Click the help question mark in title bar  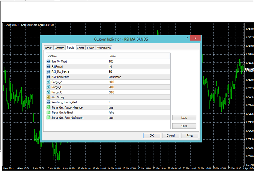coord(187,39)
